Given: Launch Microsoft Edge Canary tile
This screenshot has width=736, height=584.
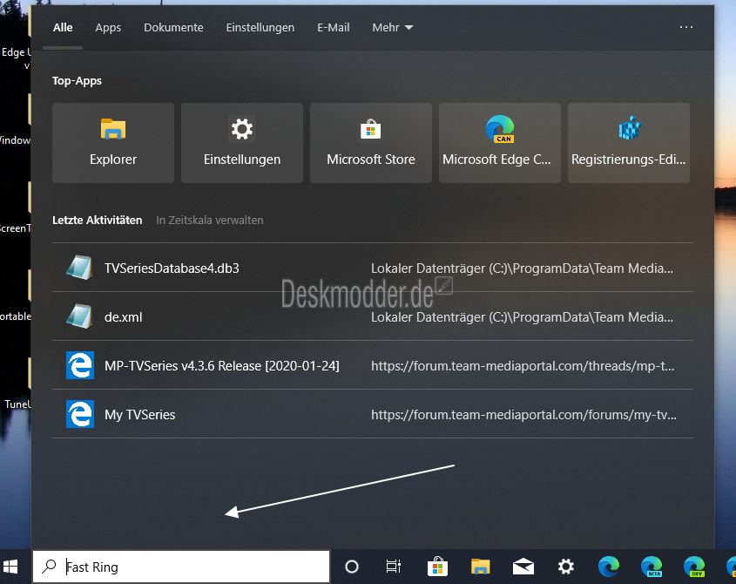Looking at the screenshot, I should click(500, 143).
